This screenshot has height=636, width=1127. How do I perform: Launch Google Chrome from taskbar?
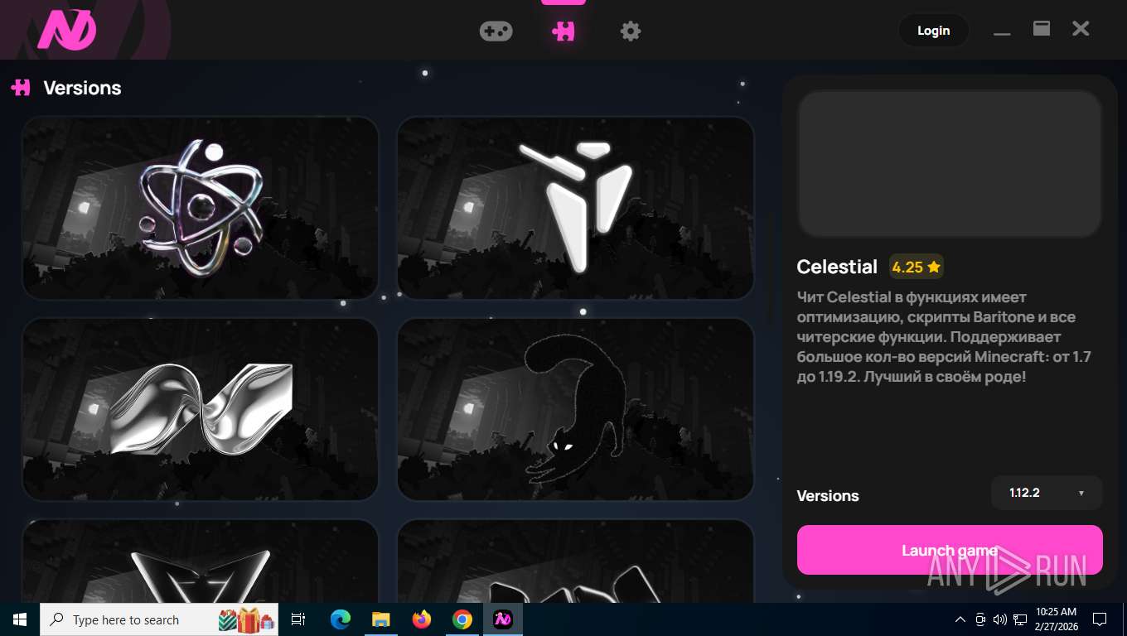(x=462, y=619)
